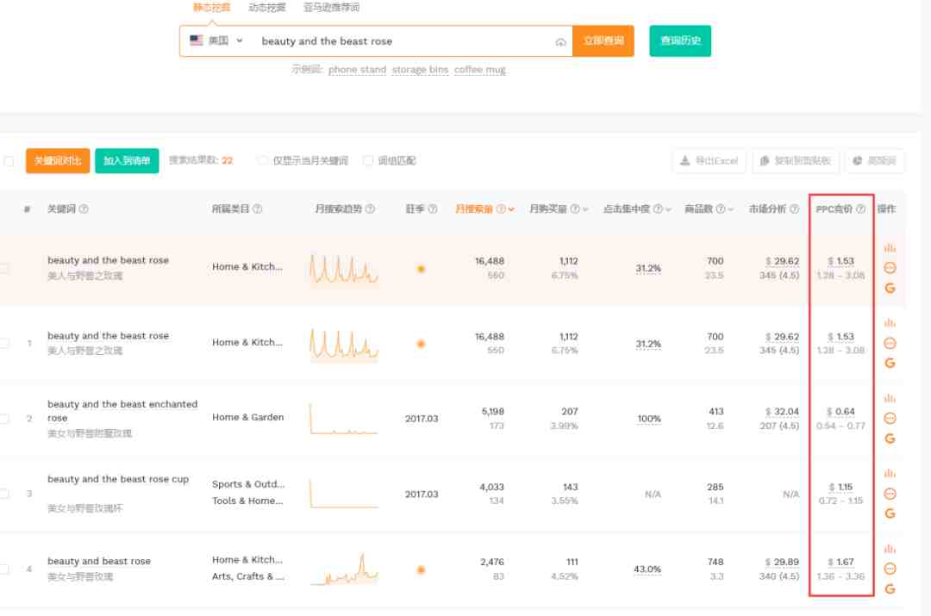Click the help icon beside 关键词 column header
This screenshot has width=931, height=616.
[x=84, y=208]
